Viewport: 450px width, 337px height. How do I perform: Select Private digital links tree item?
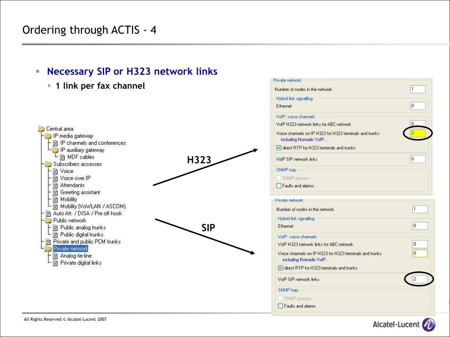coord(81,263)
